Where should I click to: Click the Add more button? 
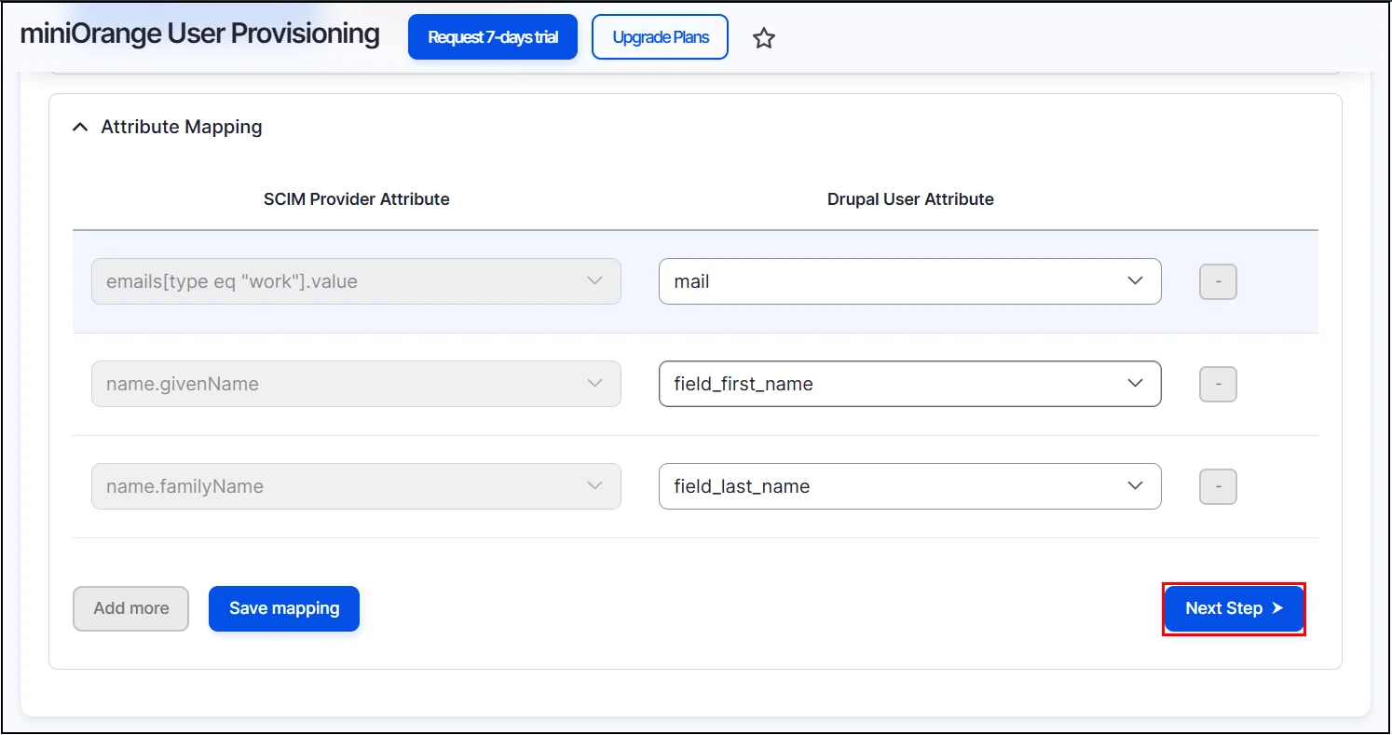point(130,608)
